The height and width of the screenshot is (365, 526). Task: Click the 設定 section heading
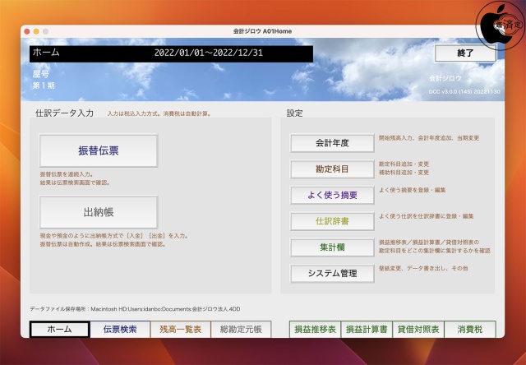coord(294,113)
